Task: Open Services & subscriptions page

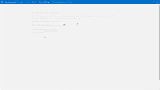Action: click(59, 2)
